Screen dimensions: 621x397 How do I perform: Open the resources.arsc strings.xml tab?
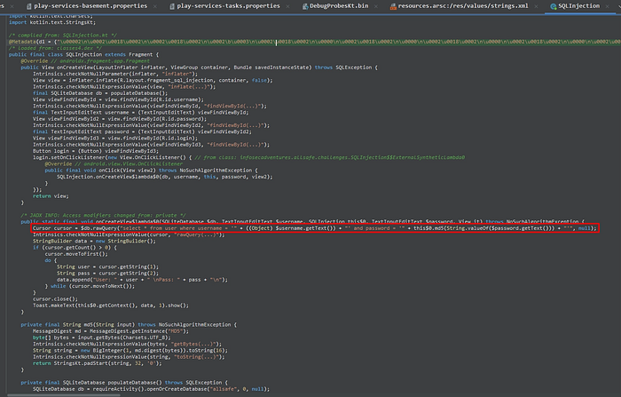coord(463,6)
